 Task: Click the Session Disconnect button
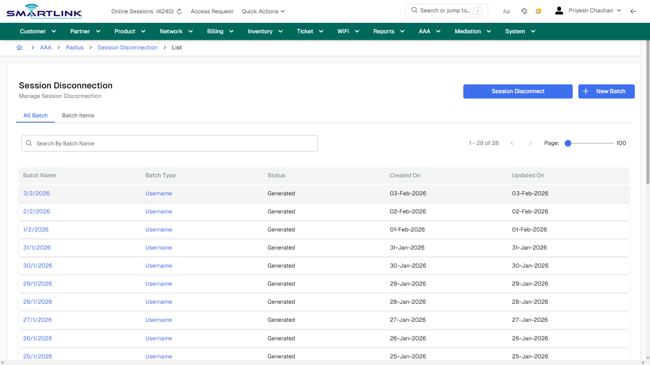518,91
